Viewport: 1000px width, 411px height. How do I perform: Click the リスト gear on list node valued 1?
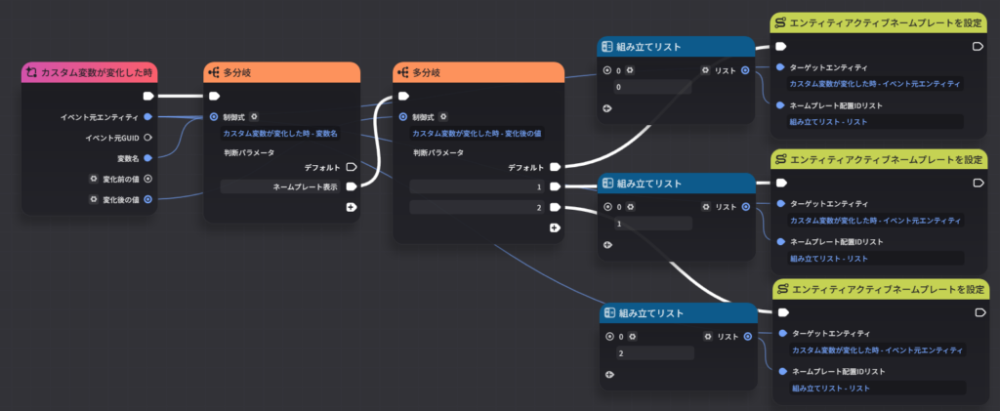point(706,206)
